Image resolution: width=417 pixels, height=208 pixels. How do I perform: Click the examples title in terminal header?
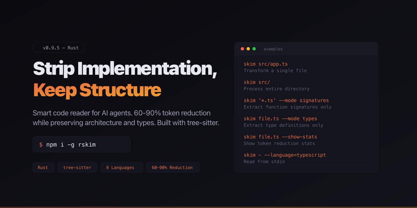273,49
